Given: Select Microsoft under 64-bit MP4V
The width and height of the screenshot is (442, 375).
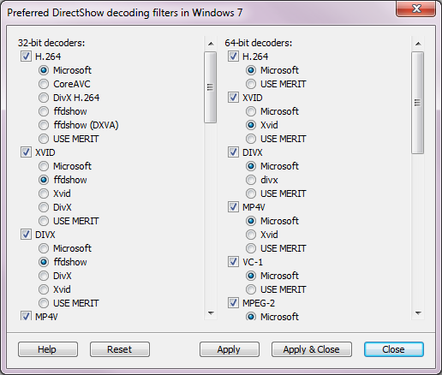Looking at the screenshot, I should 251,221.
